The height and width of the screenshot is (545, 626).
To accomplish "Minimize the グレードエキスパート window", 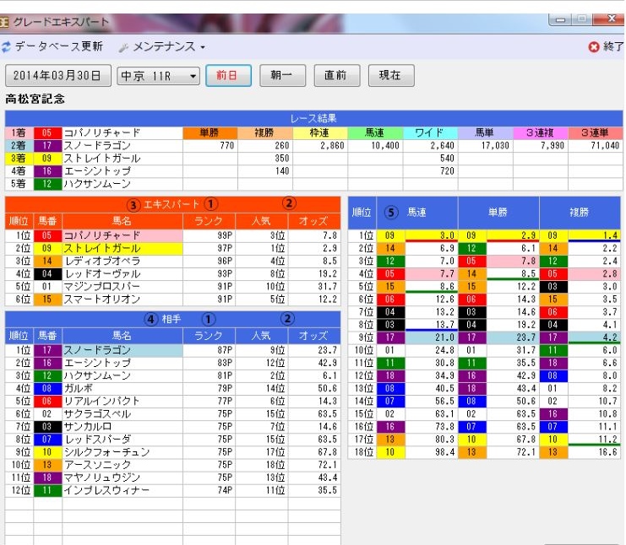I will (x=560, y=19).
